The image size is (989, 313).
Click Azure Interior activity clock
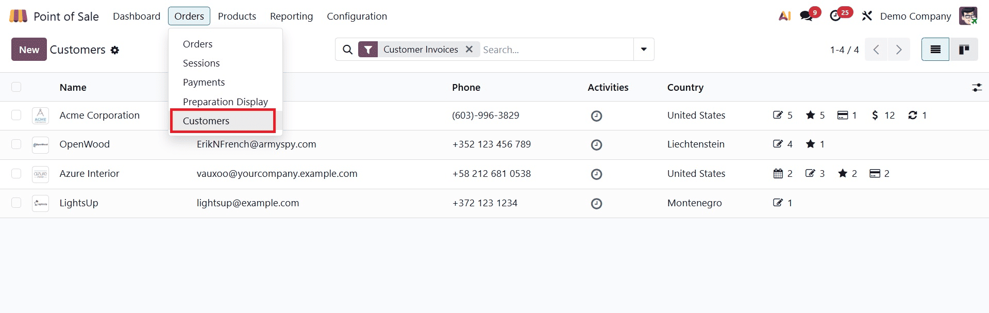pyautogui.click(x=596, y=174)
